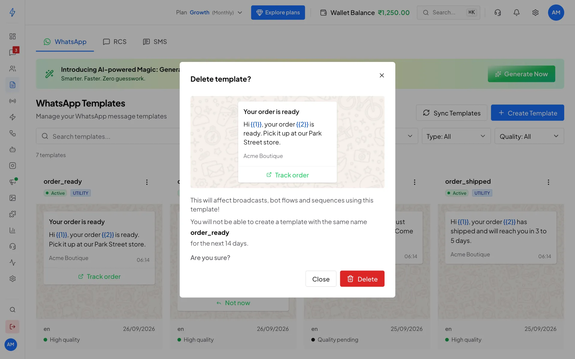Open the dashboard grid icon in sidebar
The width and height of the screenshot is (575, 359).
(x=12, y=36)
